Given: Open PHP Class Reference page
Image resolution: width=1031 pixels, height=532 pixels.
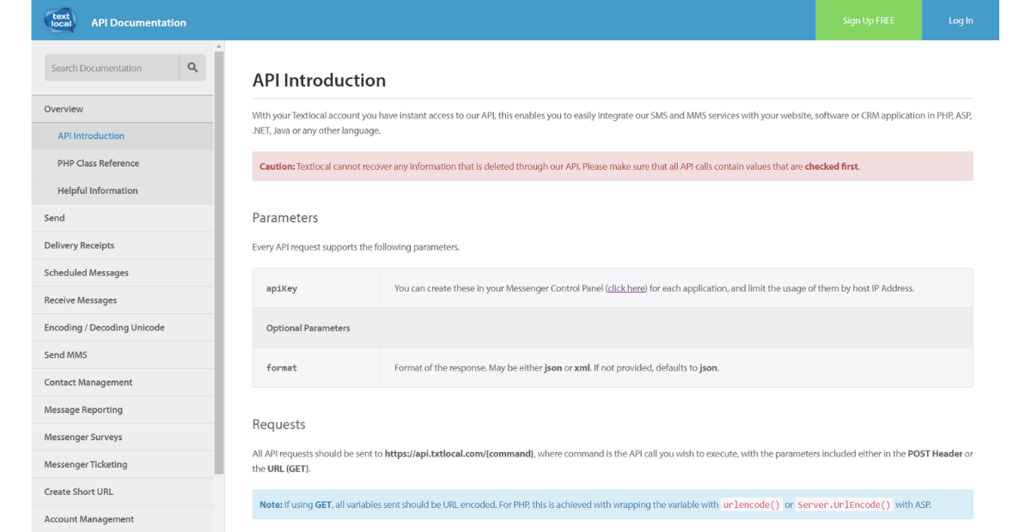Looking at the screenshot, I should point(122,163).
